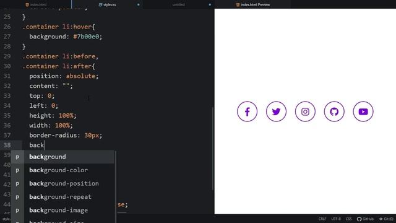
Task: Select the index.html Preview tab
Action: coord(253,4)
